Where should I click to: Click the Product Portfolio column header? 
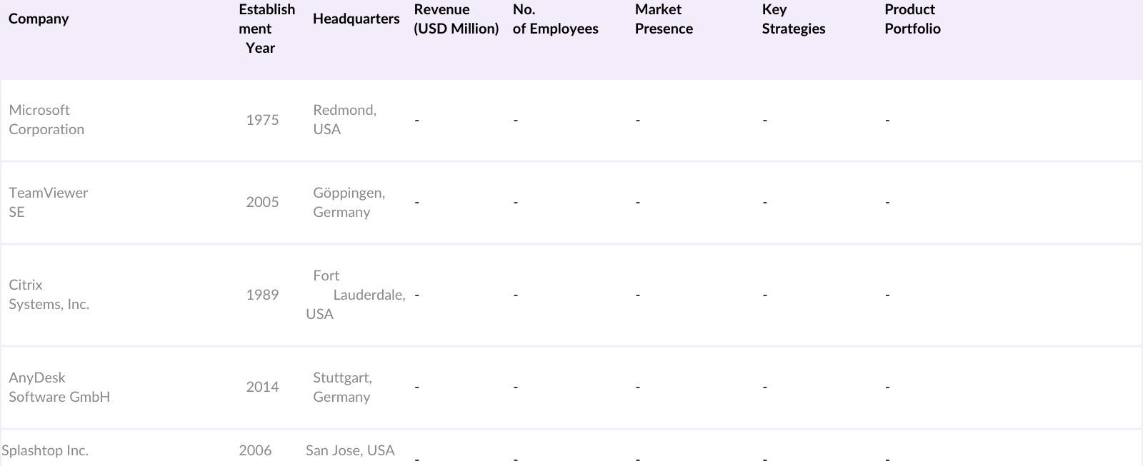tap(912, 19)
